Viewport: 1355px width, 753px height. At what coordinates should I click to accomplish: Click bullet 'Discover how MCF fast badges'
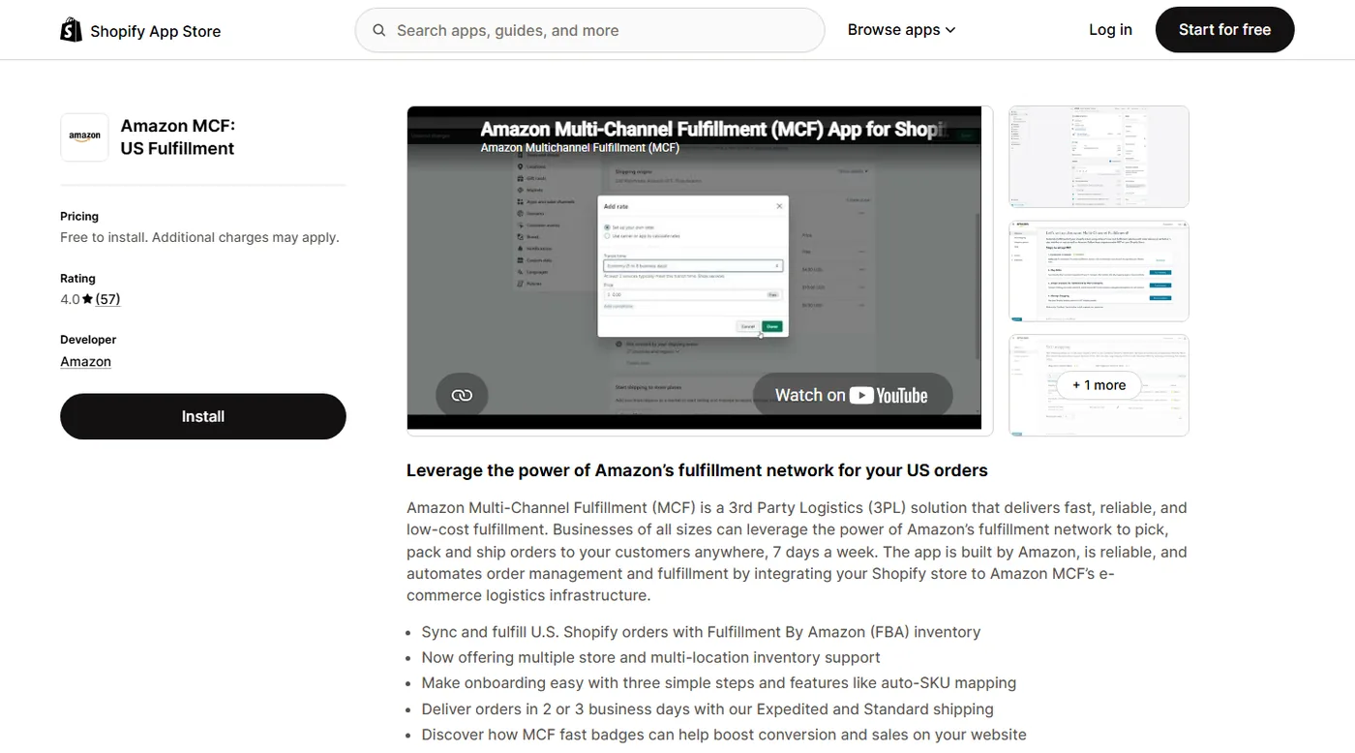pos(724,735)
